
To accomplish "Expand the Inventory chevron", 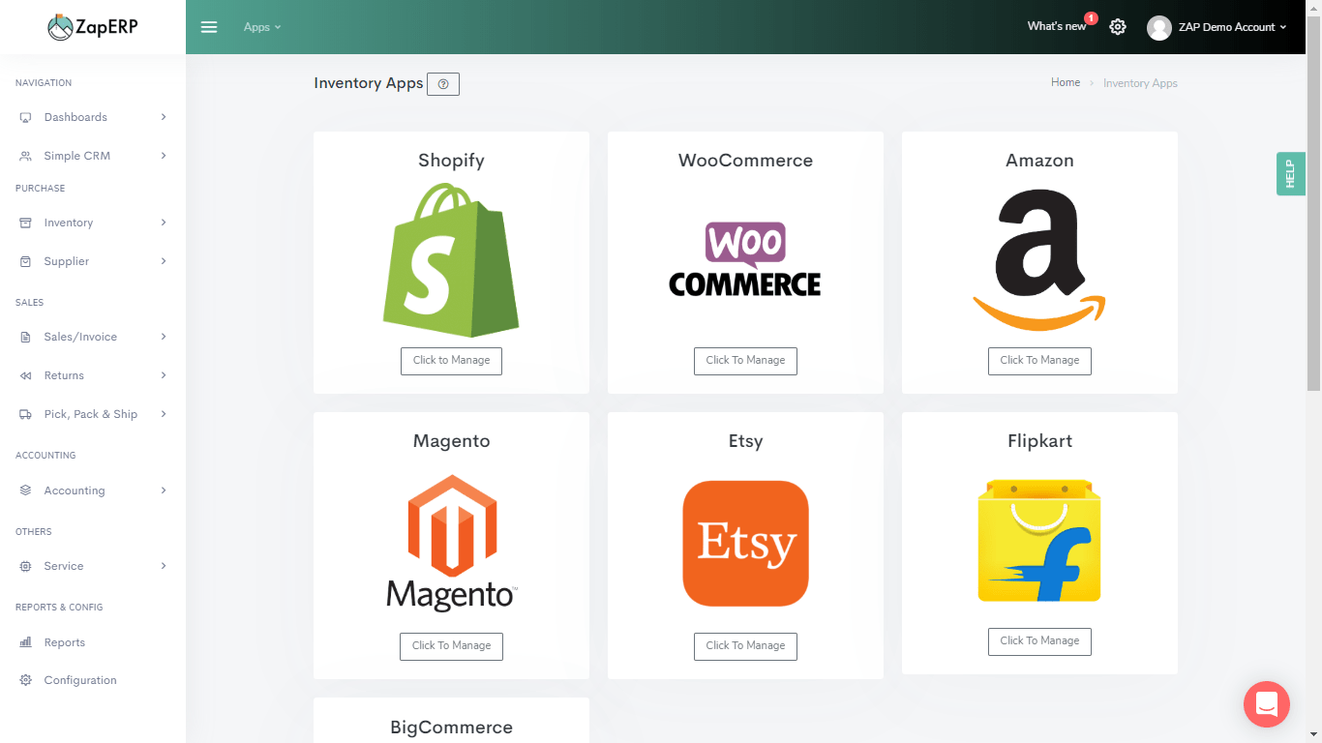I will click(164, 223).
